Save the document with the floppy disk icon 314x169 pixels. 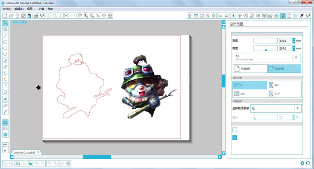pyautogui.click(x=23, y=16)
